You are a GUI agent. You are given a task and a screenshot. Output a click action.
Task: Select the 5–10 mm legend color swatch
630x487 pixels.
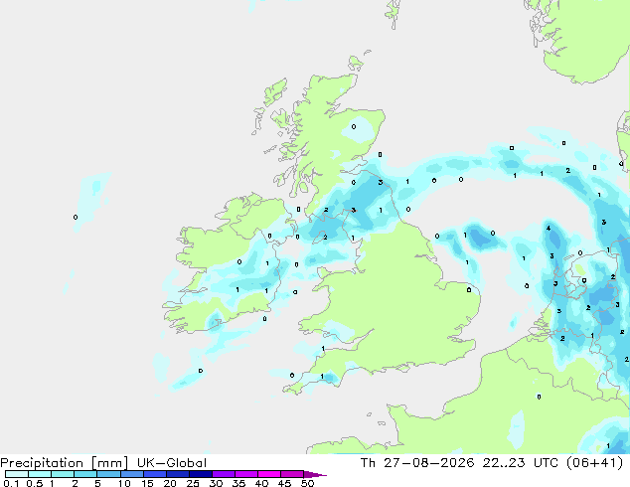[x=108, y=474]
